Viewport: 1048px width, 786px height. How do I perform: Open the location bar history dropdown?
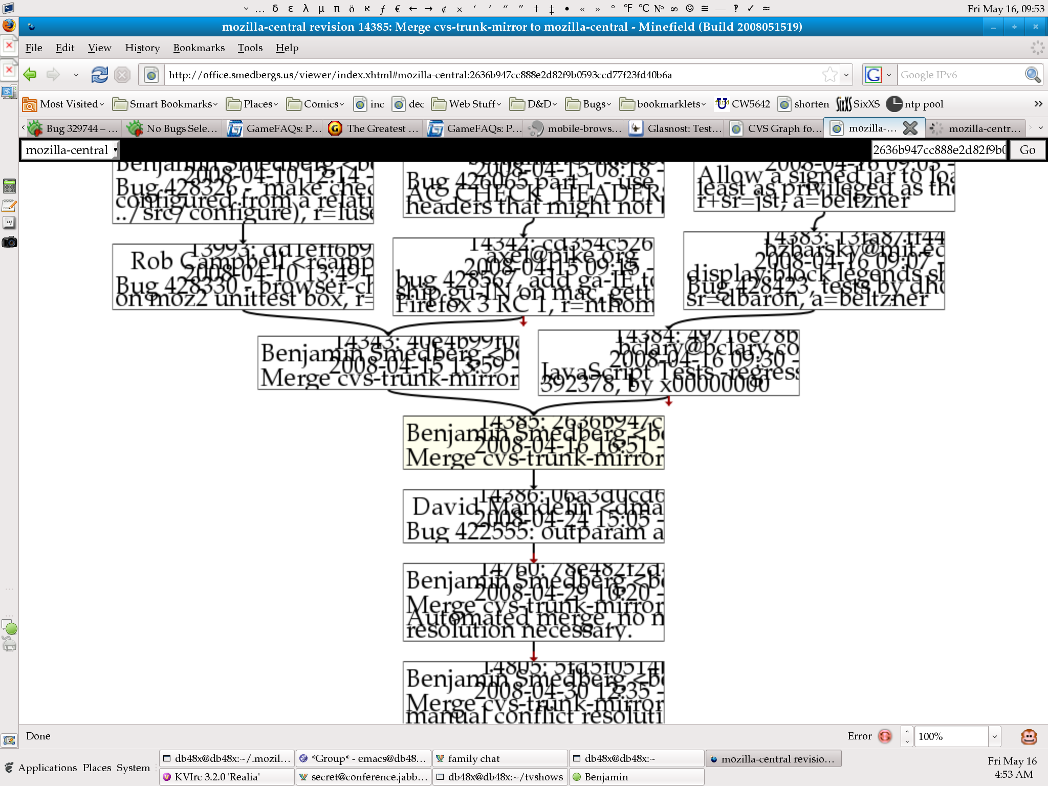(x=846, y=75)
